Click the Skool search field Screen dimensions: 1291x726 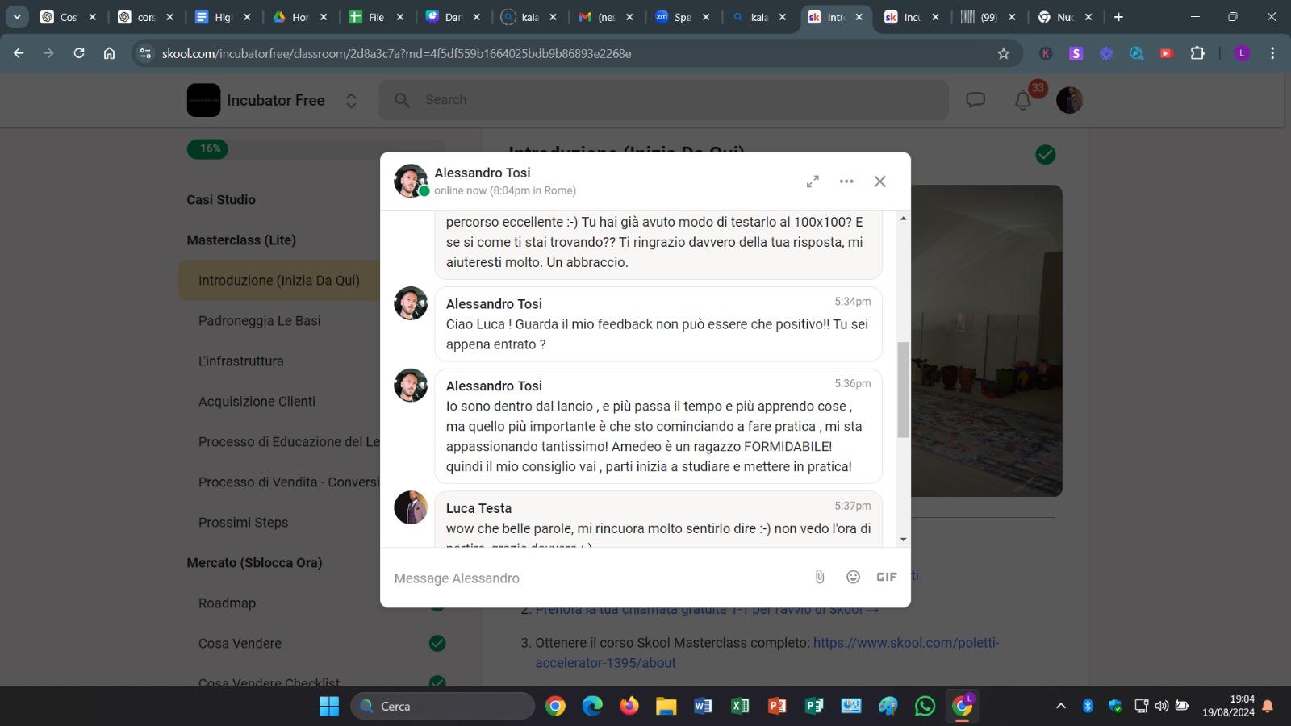tap(663, 100)
